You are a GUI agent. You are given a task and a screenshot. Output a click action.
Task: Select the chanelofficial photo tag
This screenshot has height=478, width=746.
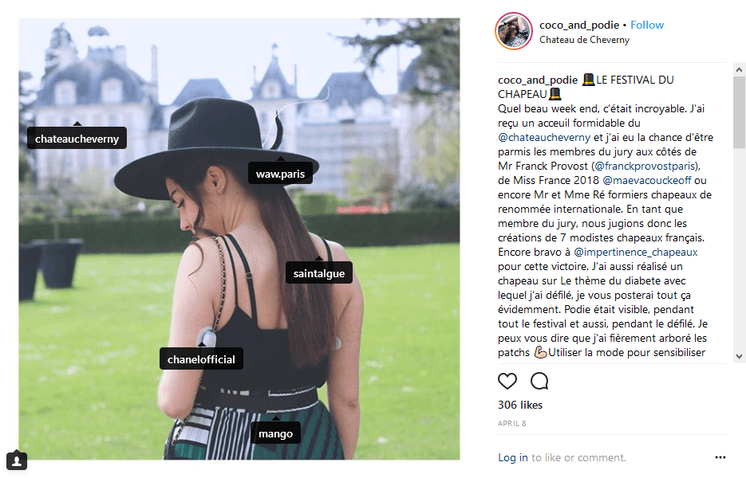click(201, 358)
